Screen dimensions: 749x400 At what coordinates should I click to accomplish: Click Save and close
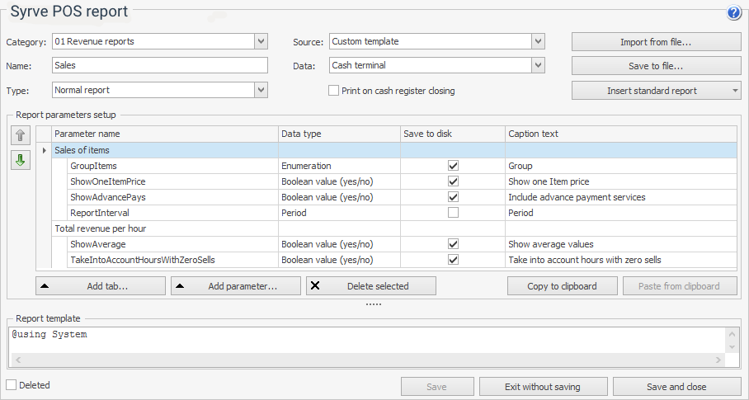pyautogui.click(x=676, y=387)
